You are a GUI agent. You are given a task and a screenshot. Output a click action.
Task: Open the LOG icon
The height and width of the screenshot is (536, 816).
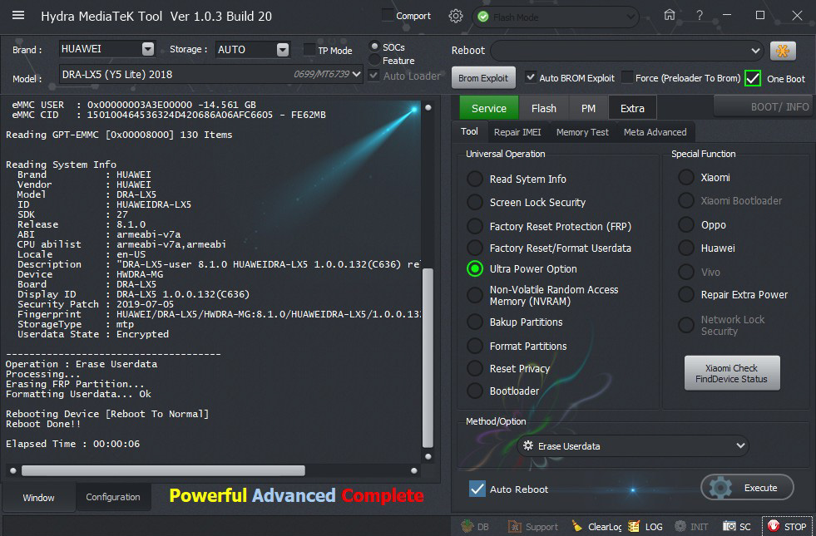[x=633, y=526]
